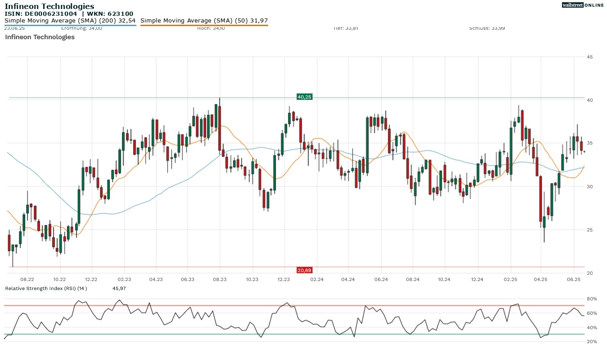Click the 12.23 date axis label
607x354 pixels.
tap(283, 280)
